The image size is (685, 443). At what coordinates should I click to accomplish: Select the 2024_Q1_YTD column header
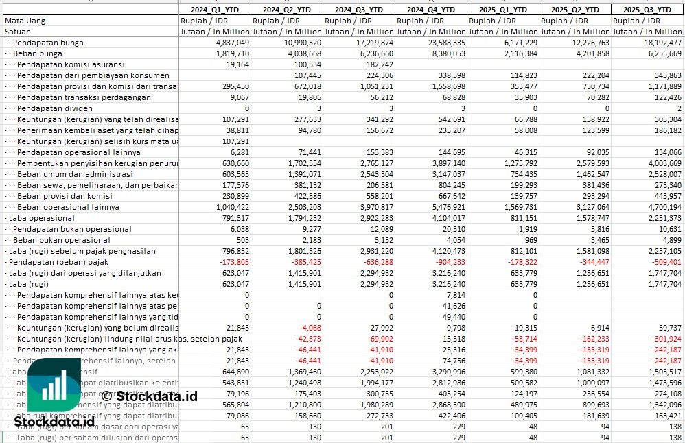coord(215,10)
